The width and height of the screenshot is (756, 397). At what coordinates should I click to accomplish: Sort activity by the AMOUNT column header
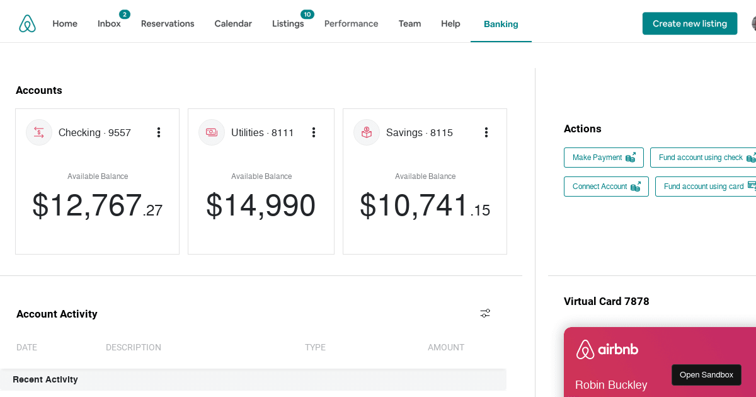(x=446, y=347)
